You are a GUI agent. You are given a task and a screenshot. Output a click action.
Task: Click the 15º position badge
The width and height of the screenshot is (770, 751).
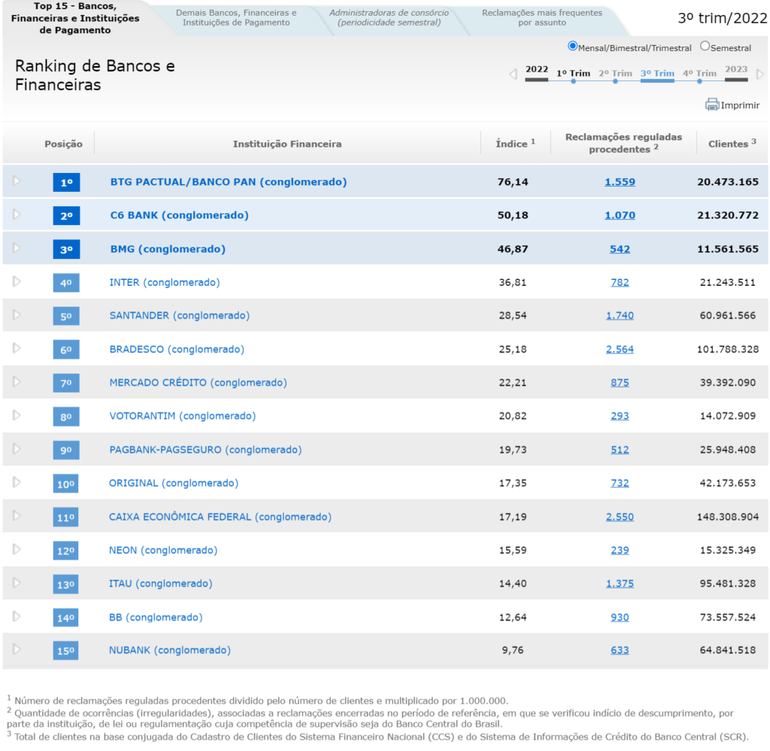point(66,651)
